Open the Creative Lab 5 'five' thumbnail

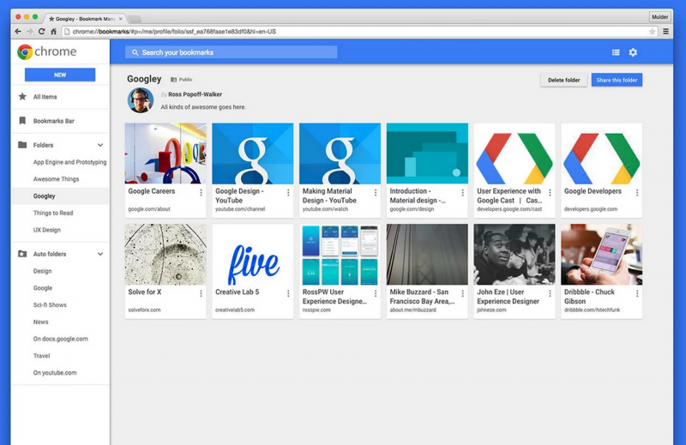click(x=252, y=255)
